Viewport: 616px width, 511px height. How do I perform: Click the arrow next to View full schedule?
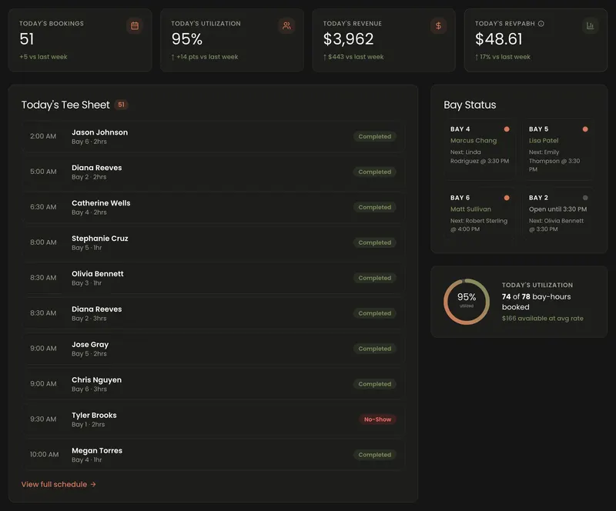(93, 485)
